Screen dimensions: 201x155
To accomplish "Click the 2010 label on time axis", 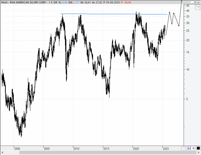I will [x=76, y=149].
